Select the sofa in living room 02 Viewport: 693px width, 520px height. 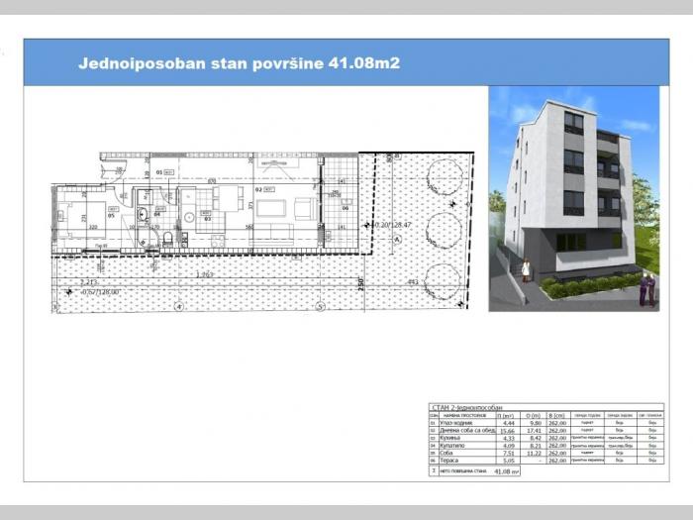point(271,209)
